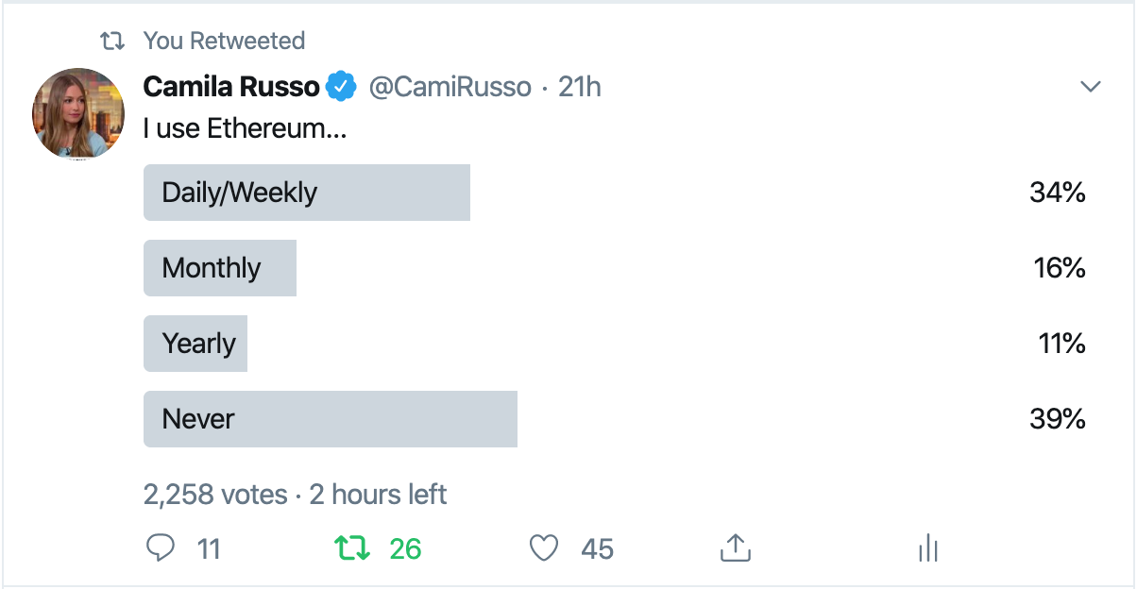The height and width of the screenshot is (589, 1137).
Task: Open Camila Russo's profile picture
Action: 78,113
